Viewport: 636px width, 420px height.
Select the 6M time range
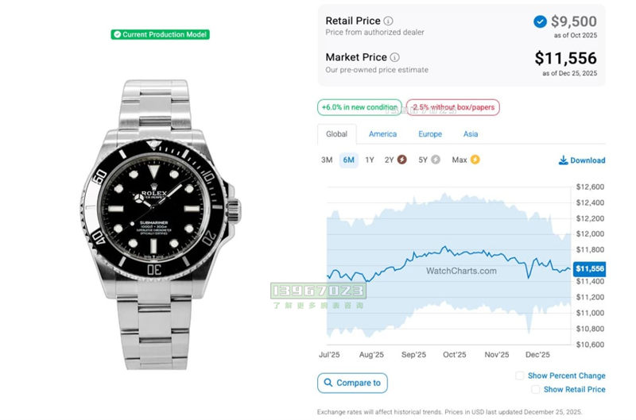tap(348, 160)
